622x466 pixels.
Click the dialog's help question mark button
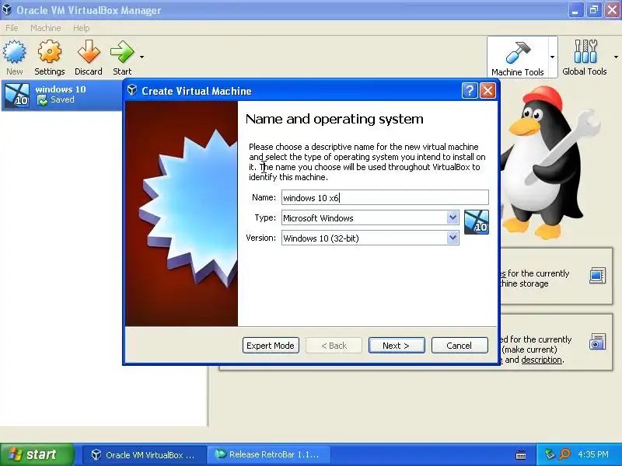[470, 91]
